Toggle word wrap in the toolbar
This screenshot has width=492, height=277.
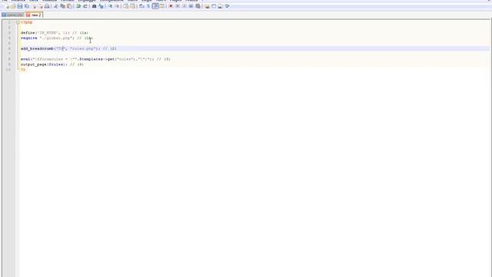[x=141, y=6]
